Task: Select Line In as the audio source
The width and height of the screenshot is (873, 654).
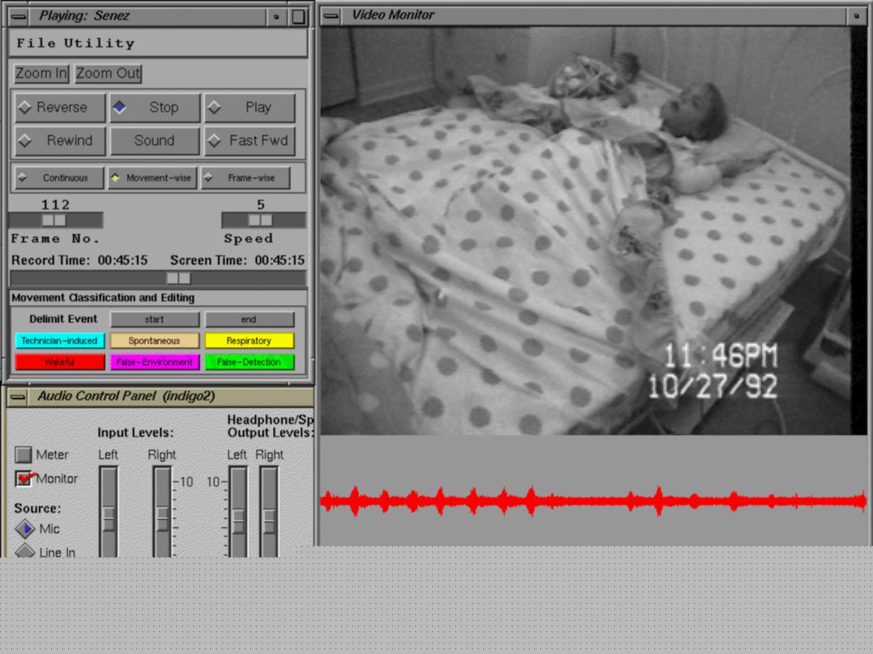Action: (25, 551)
